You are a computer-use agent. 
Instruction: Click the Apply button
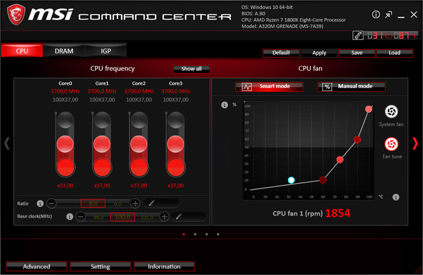(319, 53)
